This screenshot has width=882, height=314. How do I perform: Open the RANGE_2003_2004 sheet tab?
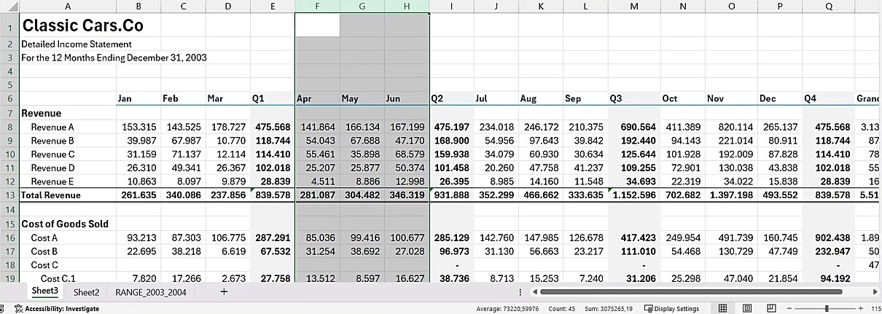click(150, 291)
